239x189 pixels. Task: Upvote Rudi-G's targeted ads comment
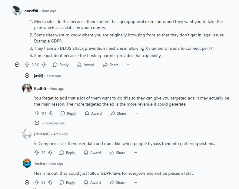[37, 113]
